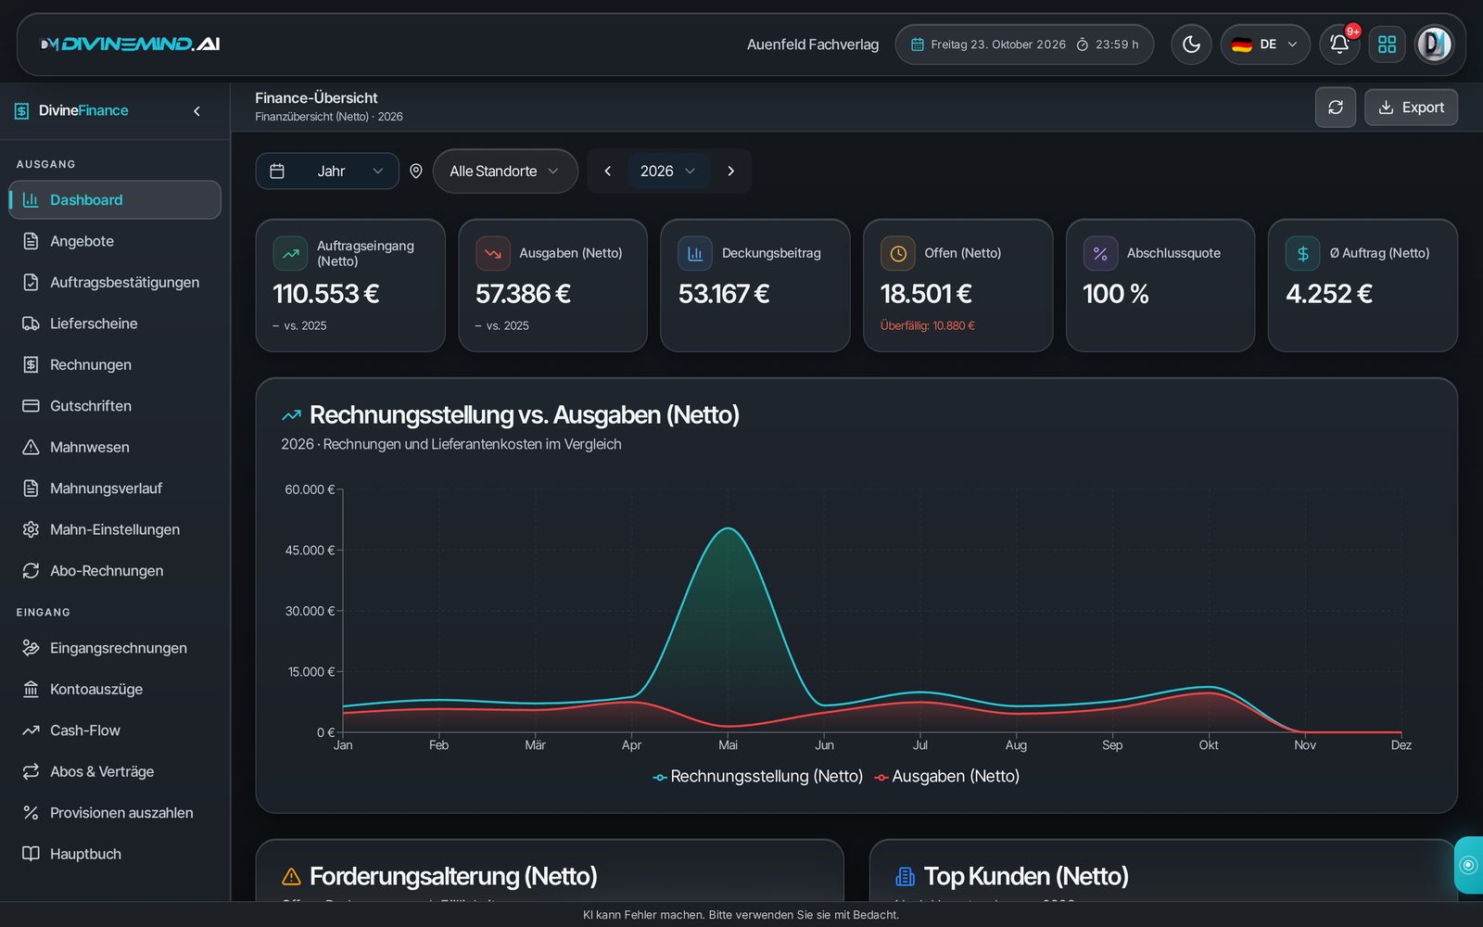Click the Abschlussquote percent icon
Screen dimensions: 1483x927
(x=1100, y=253)
